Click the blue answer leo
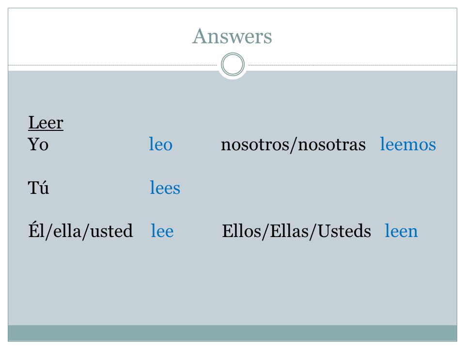Screen dimensions: 465x349 tap(160, 144)
